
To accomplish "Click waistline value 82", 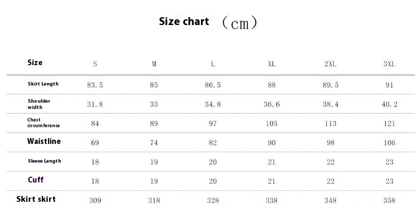I will (213, 143).
